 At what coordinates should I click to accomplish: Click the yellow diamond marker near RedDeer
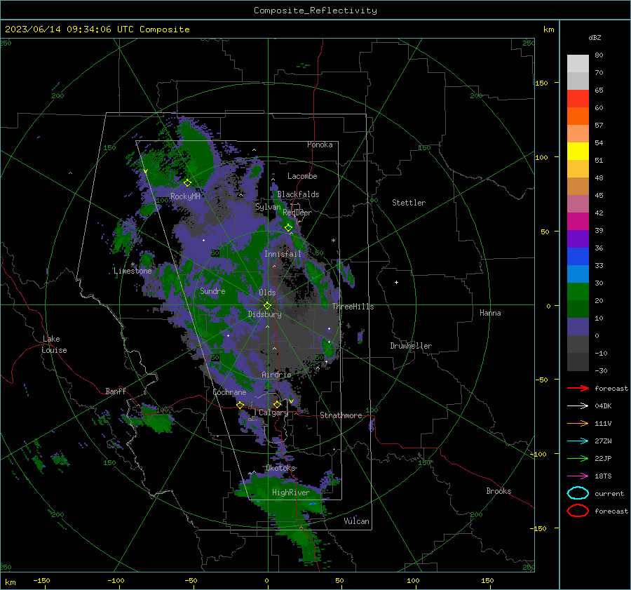[x=289, y=227]
